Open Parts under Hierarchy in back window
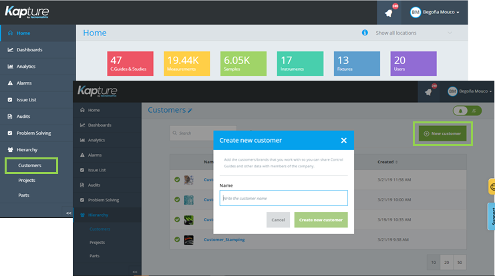The width and height of the screenshot is (495, 276). tap(23, 195)
